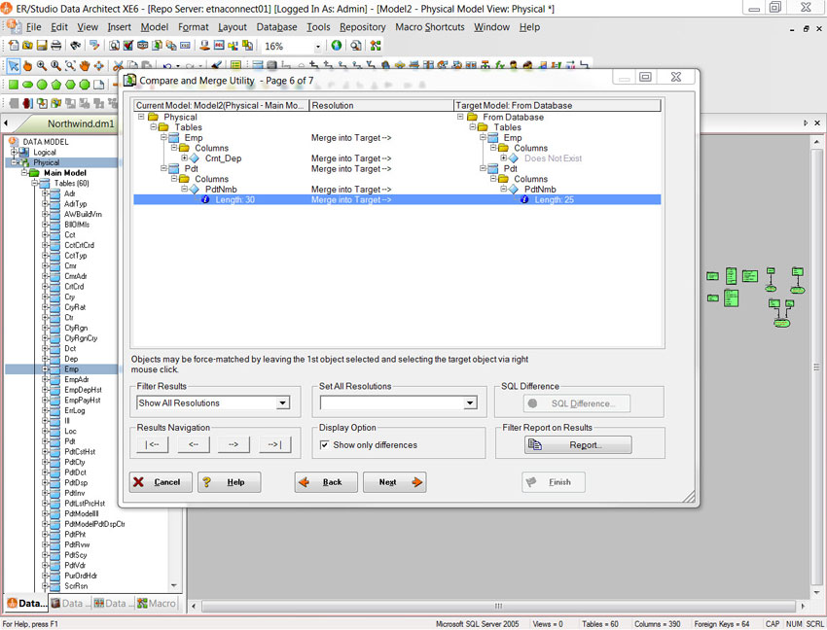827x630 pixels.
Task: Open the Model menu
Action: 155,27
